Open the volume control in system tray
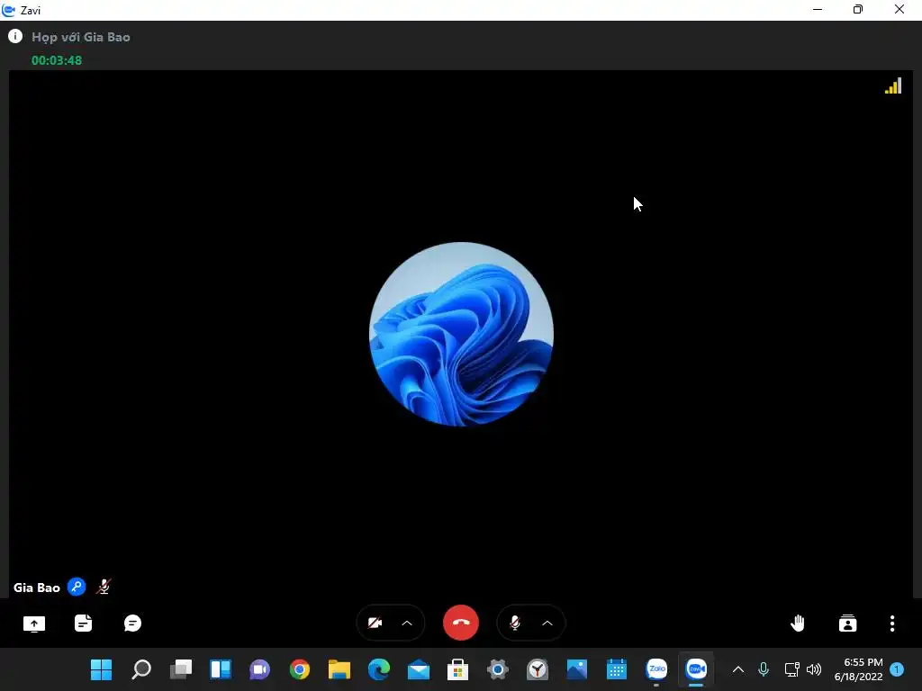 814,669
